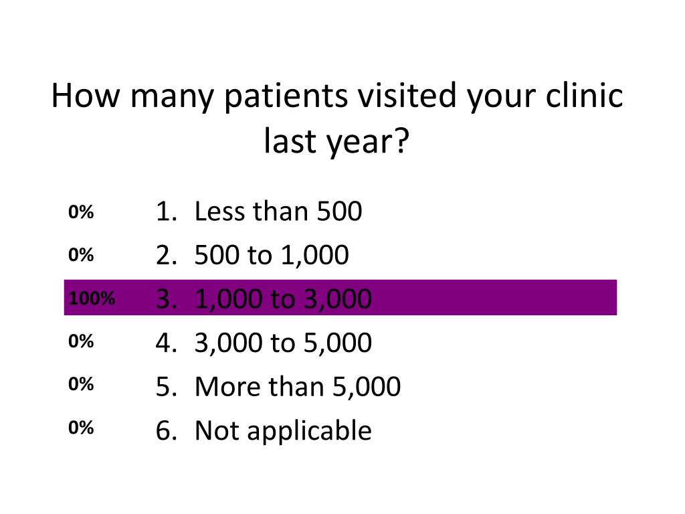685x514 pixels.
Task: Click the slide title about clinic patients
Action: pos(337,118)
